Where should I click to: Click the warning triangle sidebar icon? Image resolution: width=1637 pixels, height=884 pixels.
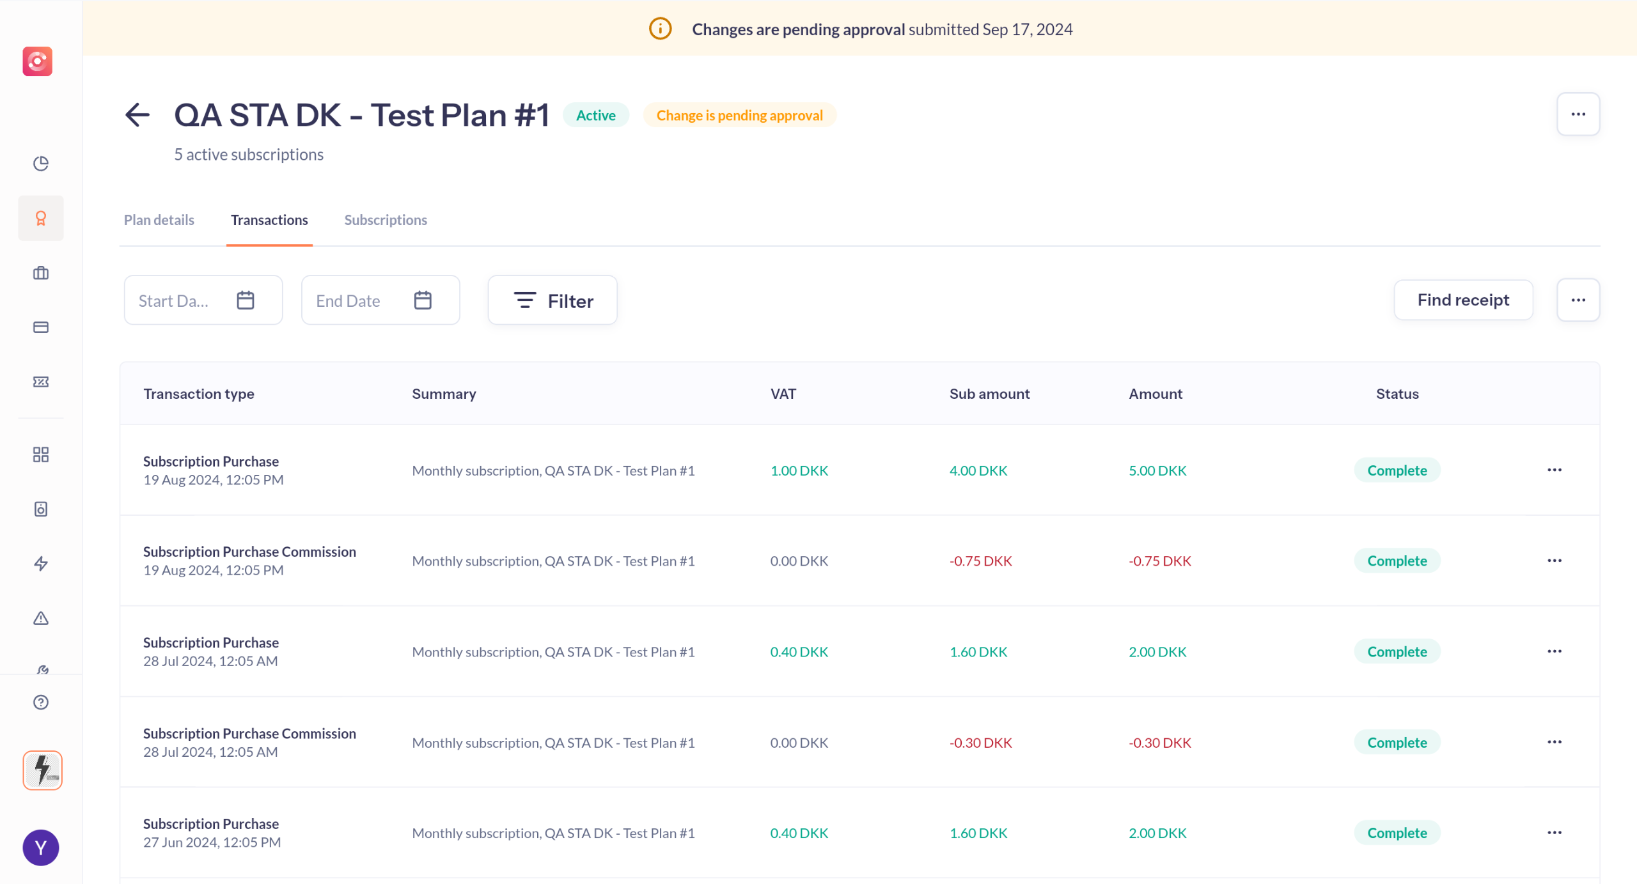click(x=41, y=618)
